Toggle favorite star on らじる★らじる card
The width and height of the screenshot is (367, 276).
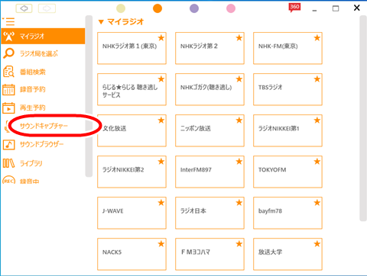(x=161, y=79)
